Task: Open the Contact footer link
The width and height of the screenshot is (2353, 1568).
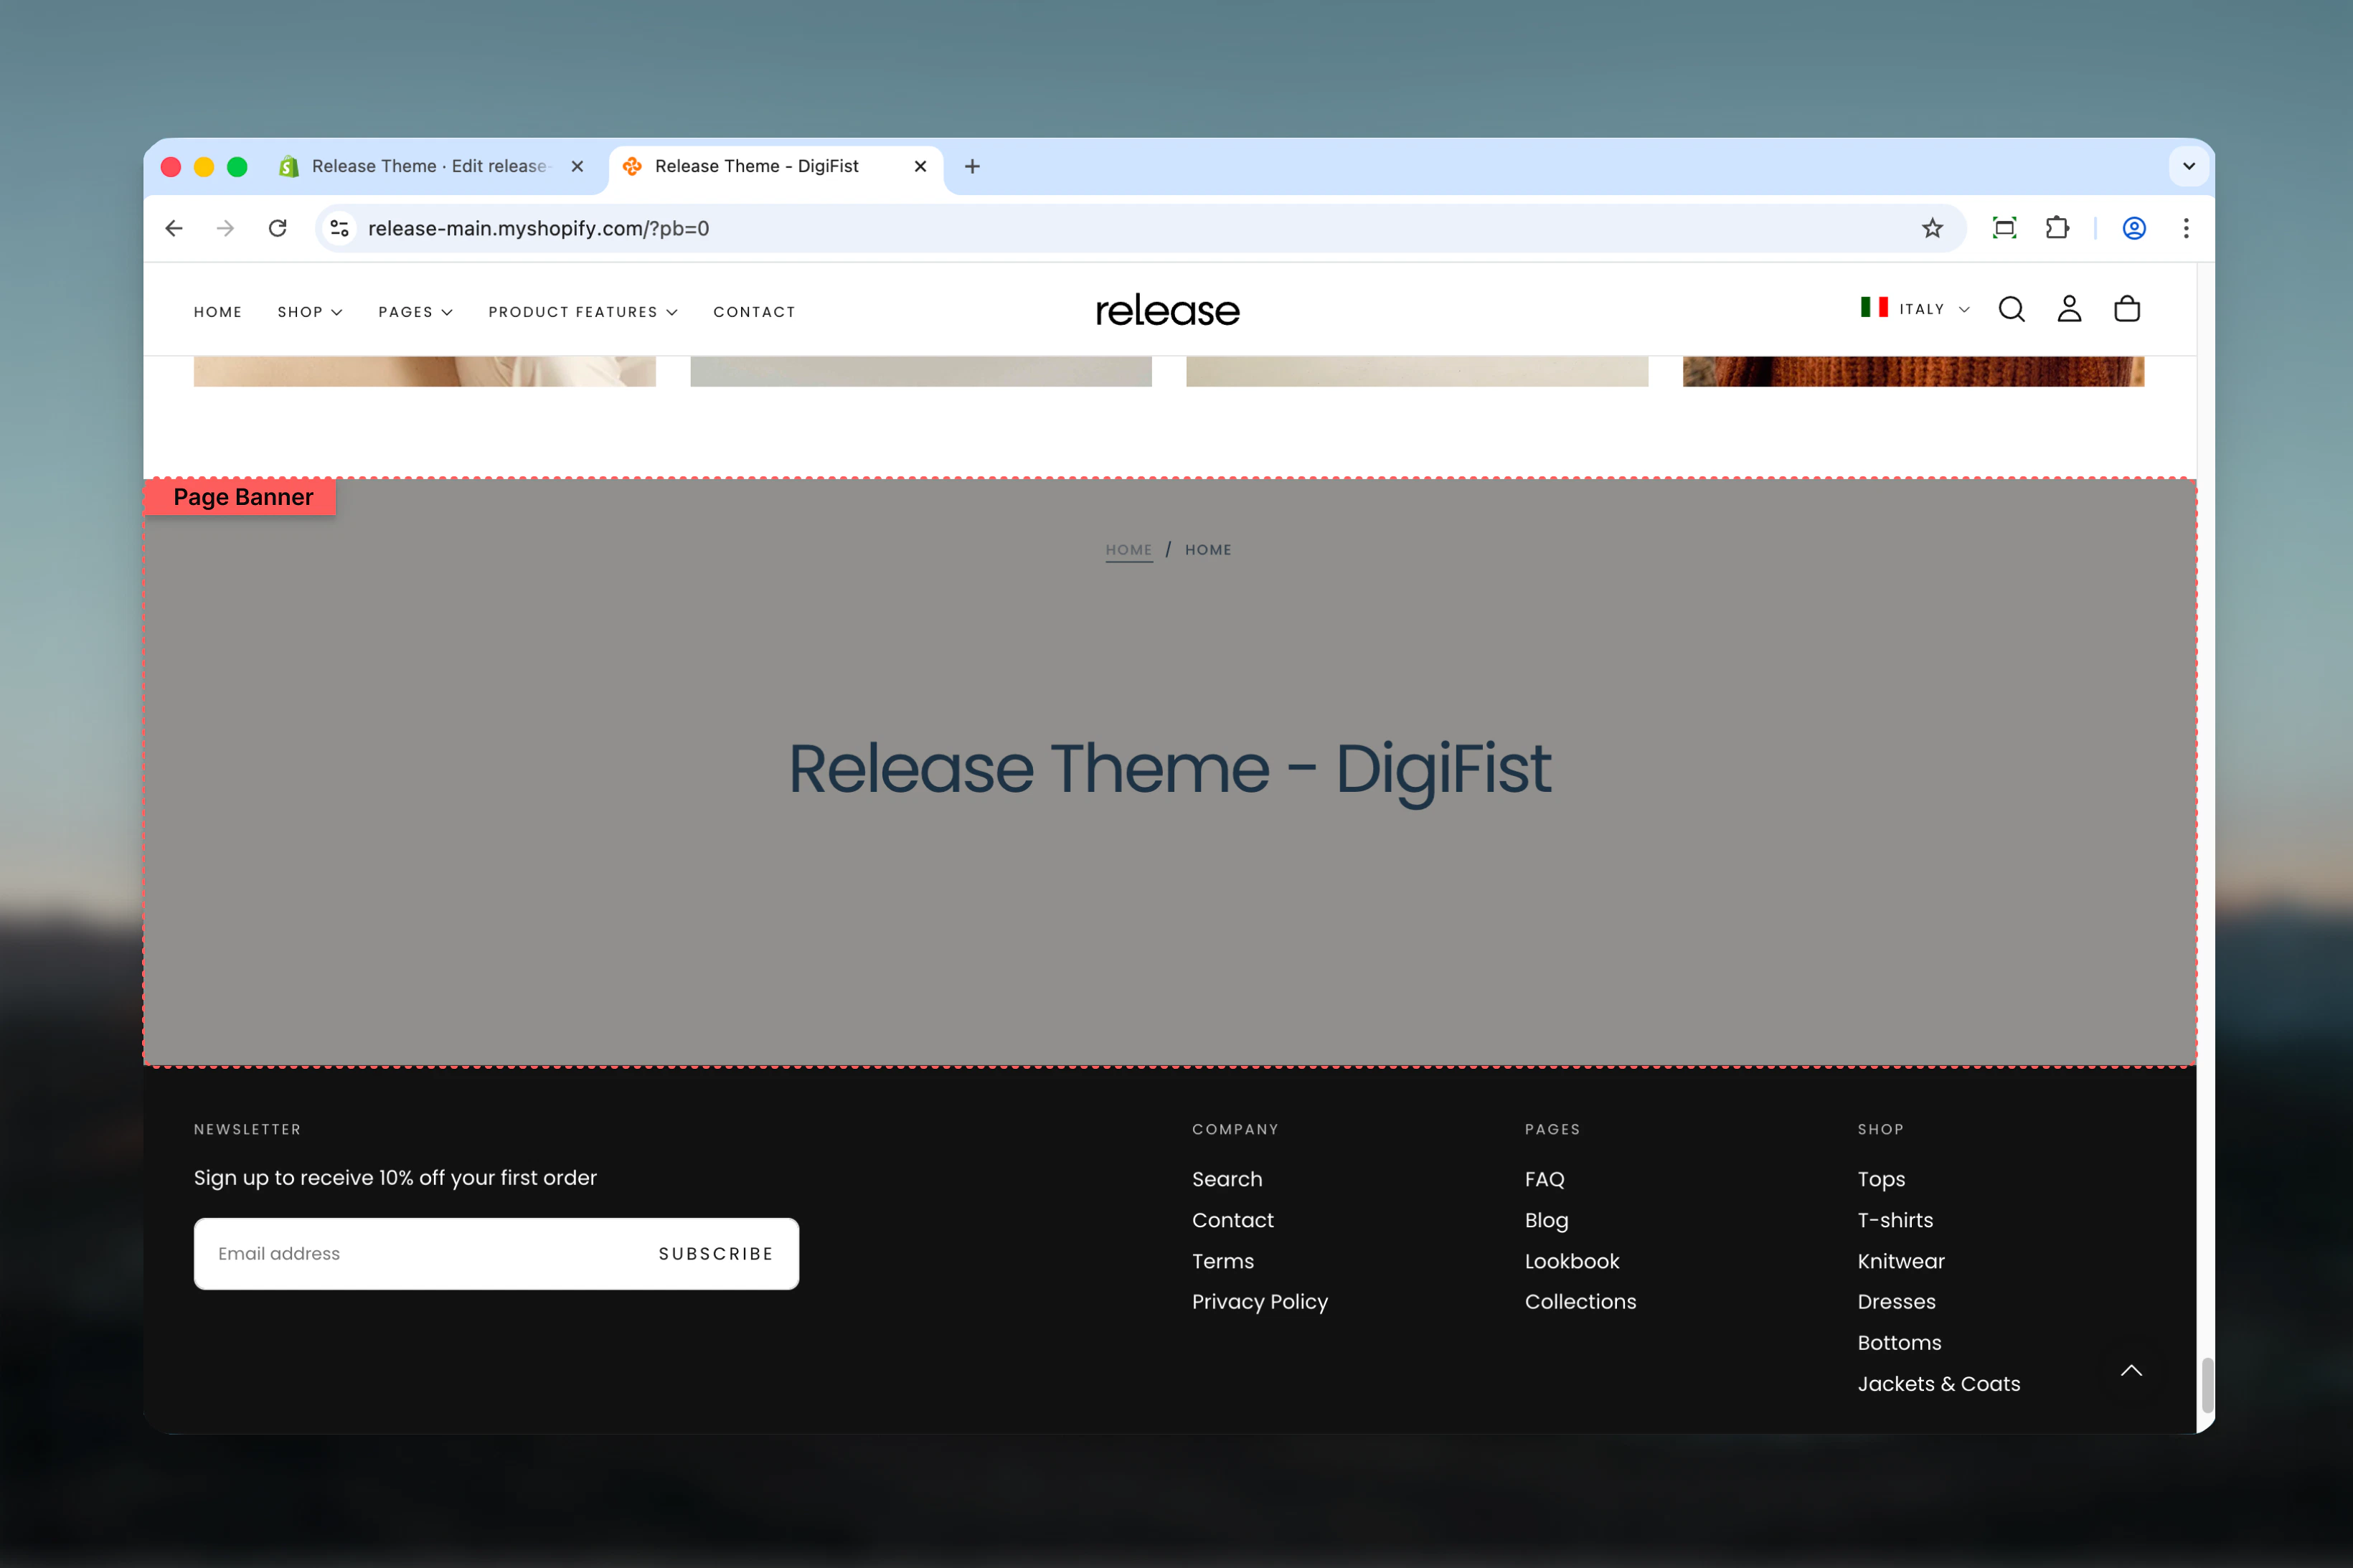Action: 1233,1221
